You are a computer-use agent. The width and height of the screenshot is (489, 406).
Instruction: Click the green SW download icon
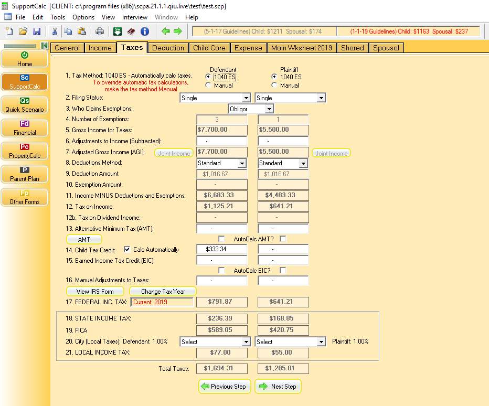point(118,31)
